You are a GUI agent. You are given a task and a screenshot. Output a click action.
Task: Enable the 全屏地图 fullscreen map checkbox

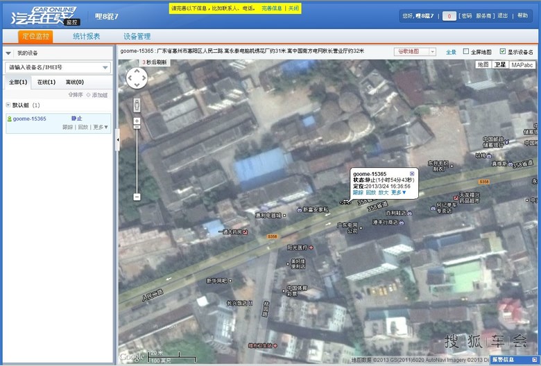tap(466, 51)
